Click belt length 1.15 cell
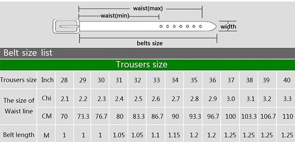 [x=175, y=135]
